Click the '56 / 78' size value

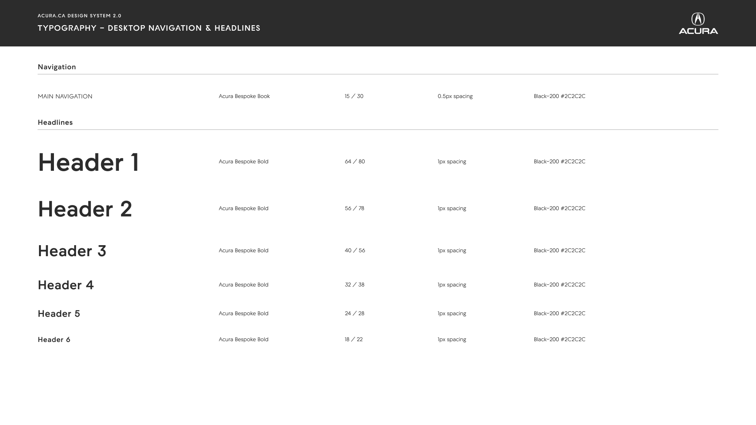354,209
